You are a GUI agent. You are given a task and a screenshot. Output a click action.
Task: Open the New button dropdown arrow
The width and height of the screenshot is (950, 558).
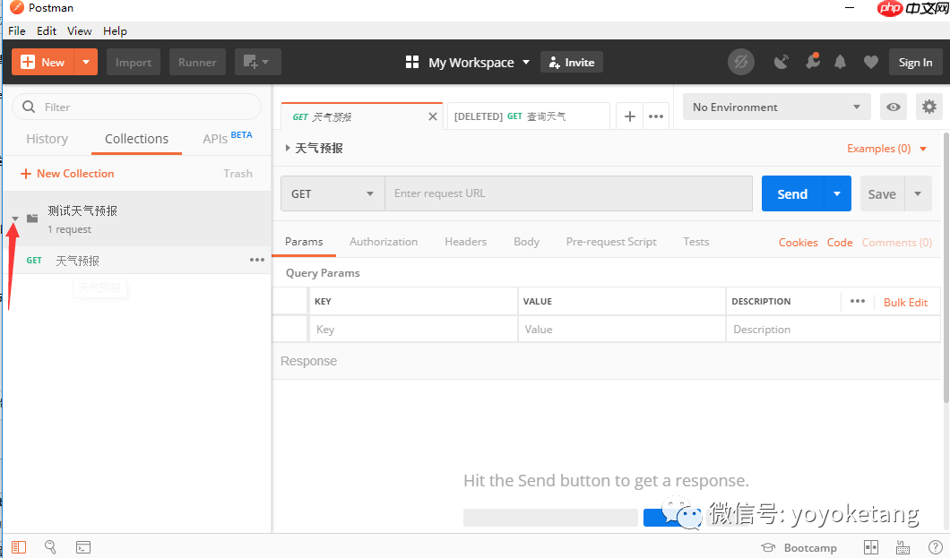(86, 63)
